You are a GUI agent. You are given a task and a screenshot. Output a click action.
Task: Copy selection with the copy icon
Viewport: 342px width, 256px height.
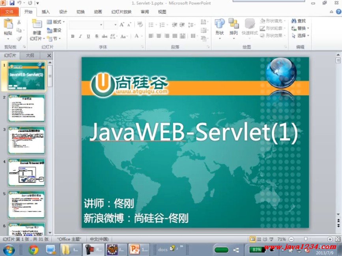point(19,30)
